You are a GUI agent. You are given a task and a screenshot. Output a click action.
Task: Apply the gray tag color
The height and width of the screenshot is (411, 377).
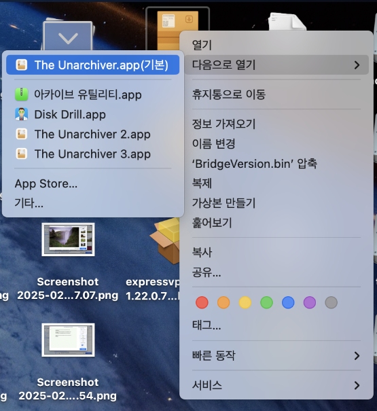pyautogui.click(x=331, y=302)
